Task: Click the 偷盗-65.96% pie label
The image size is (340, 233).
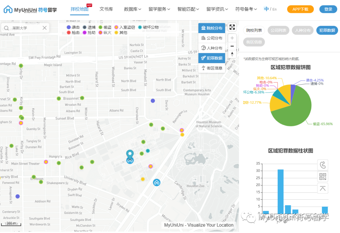Action: pos(323,124)
